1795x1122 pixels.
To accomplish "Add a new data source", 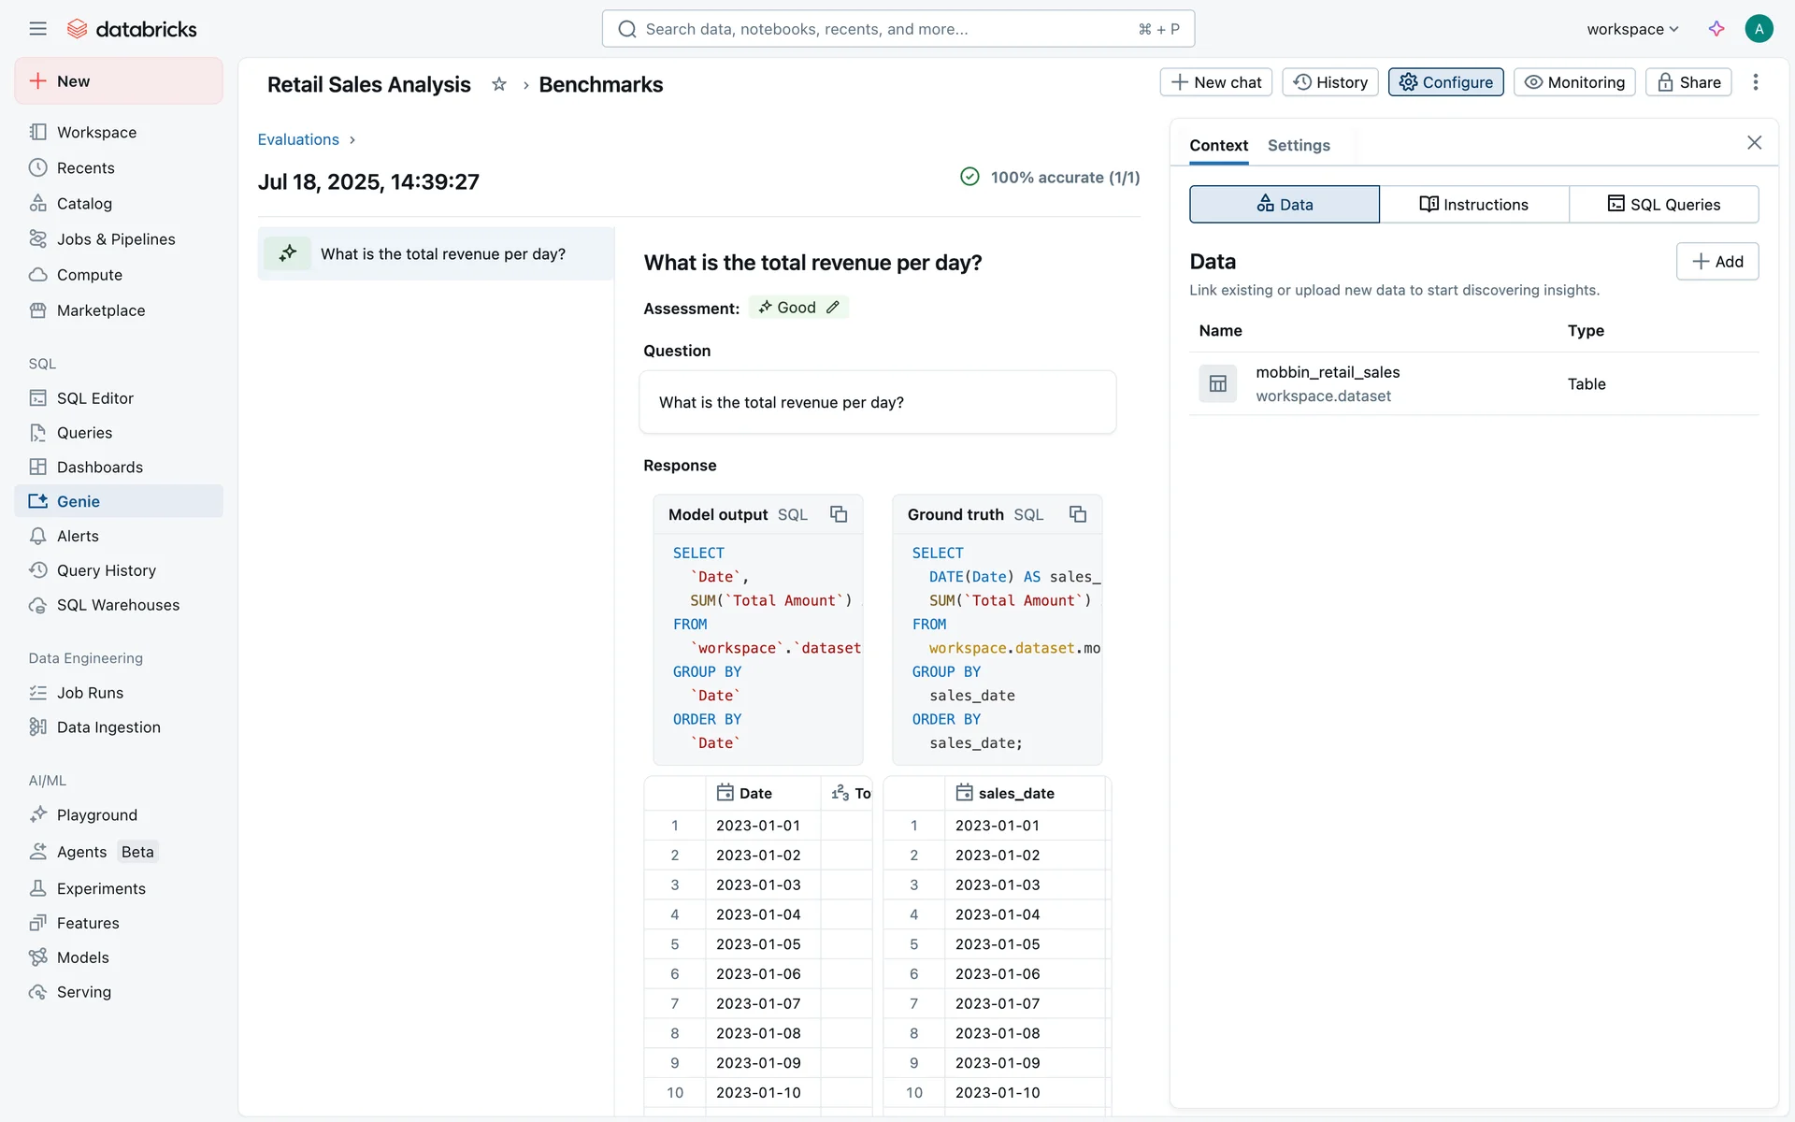I will [x=1716, y=262].
